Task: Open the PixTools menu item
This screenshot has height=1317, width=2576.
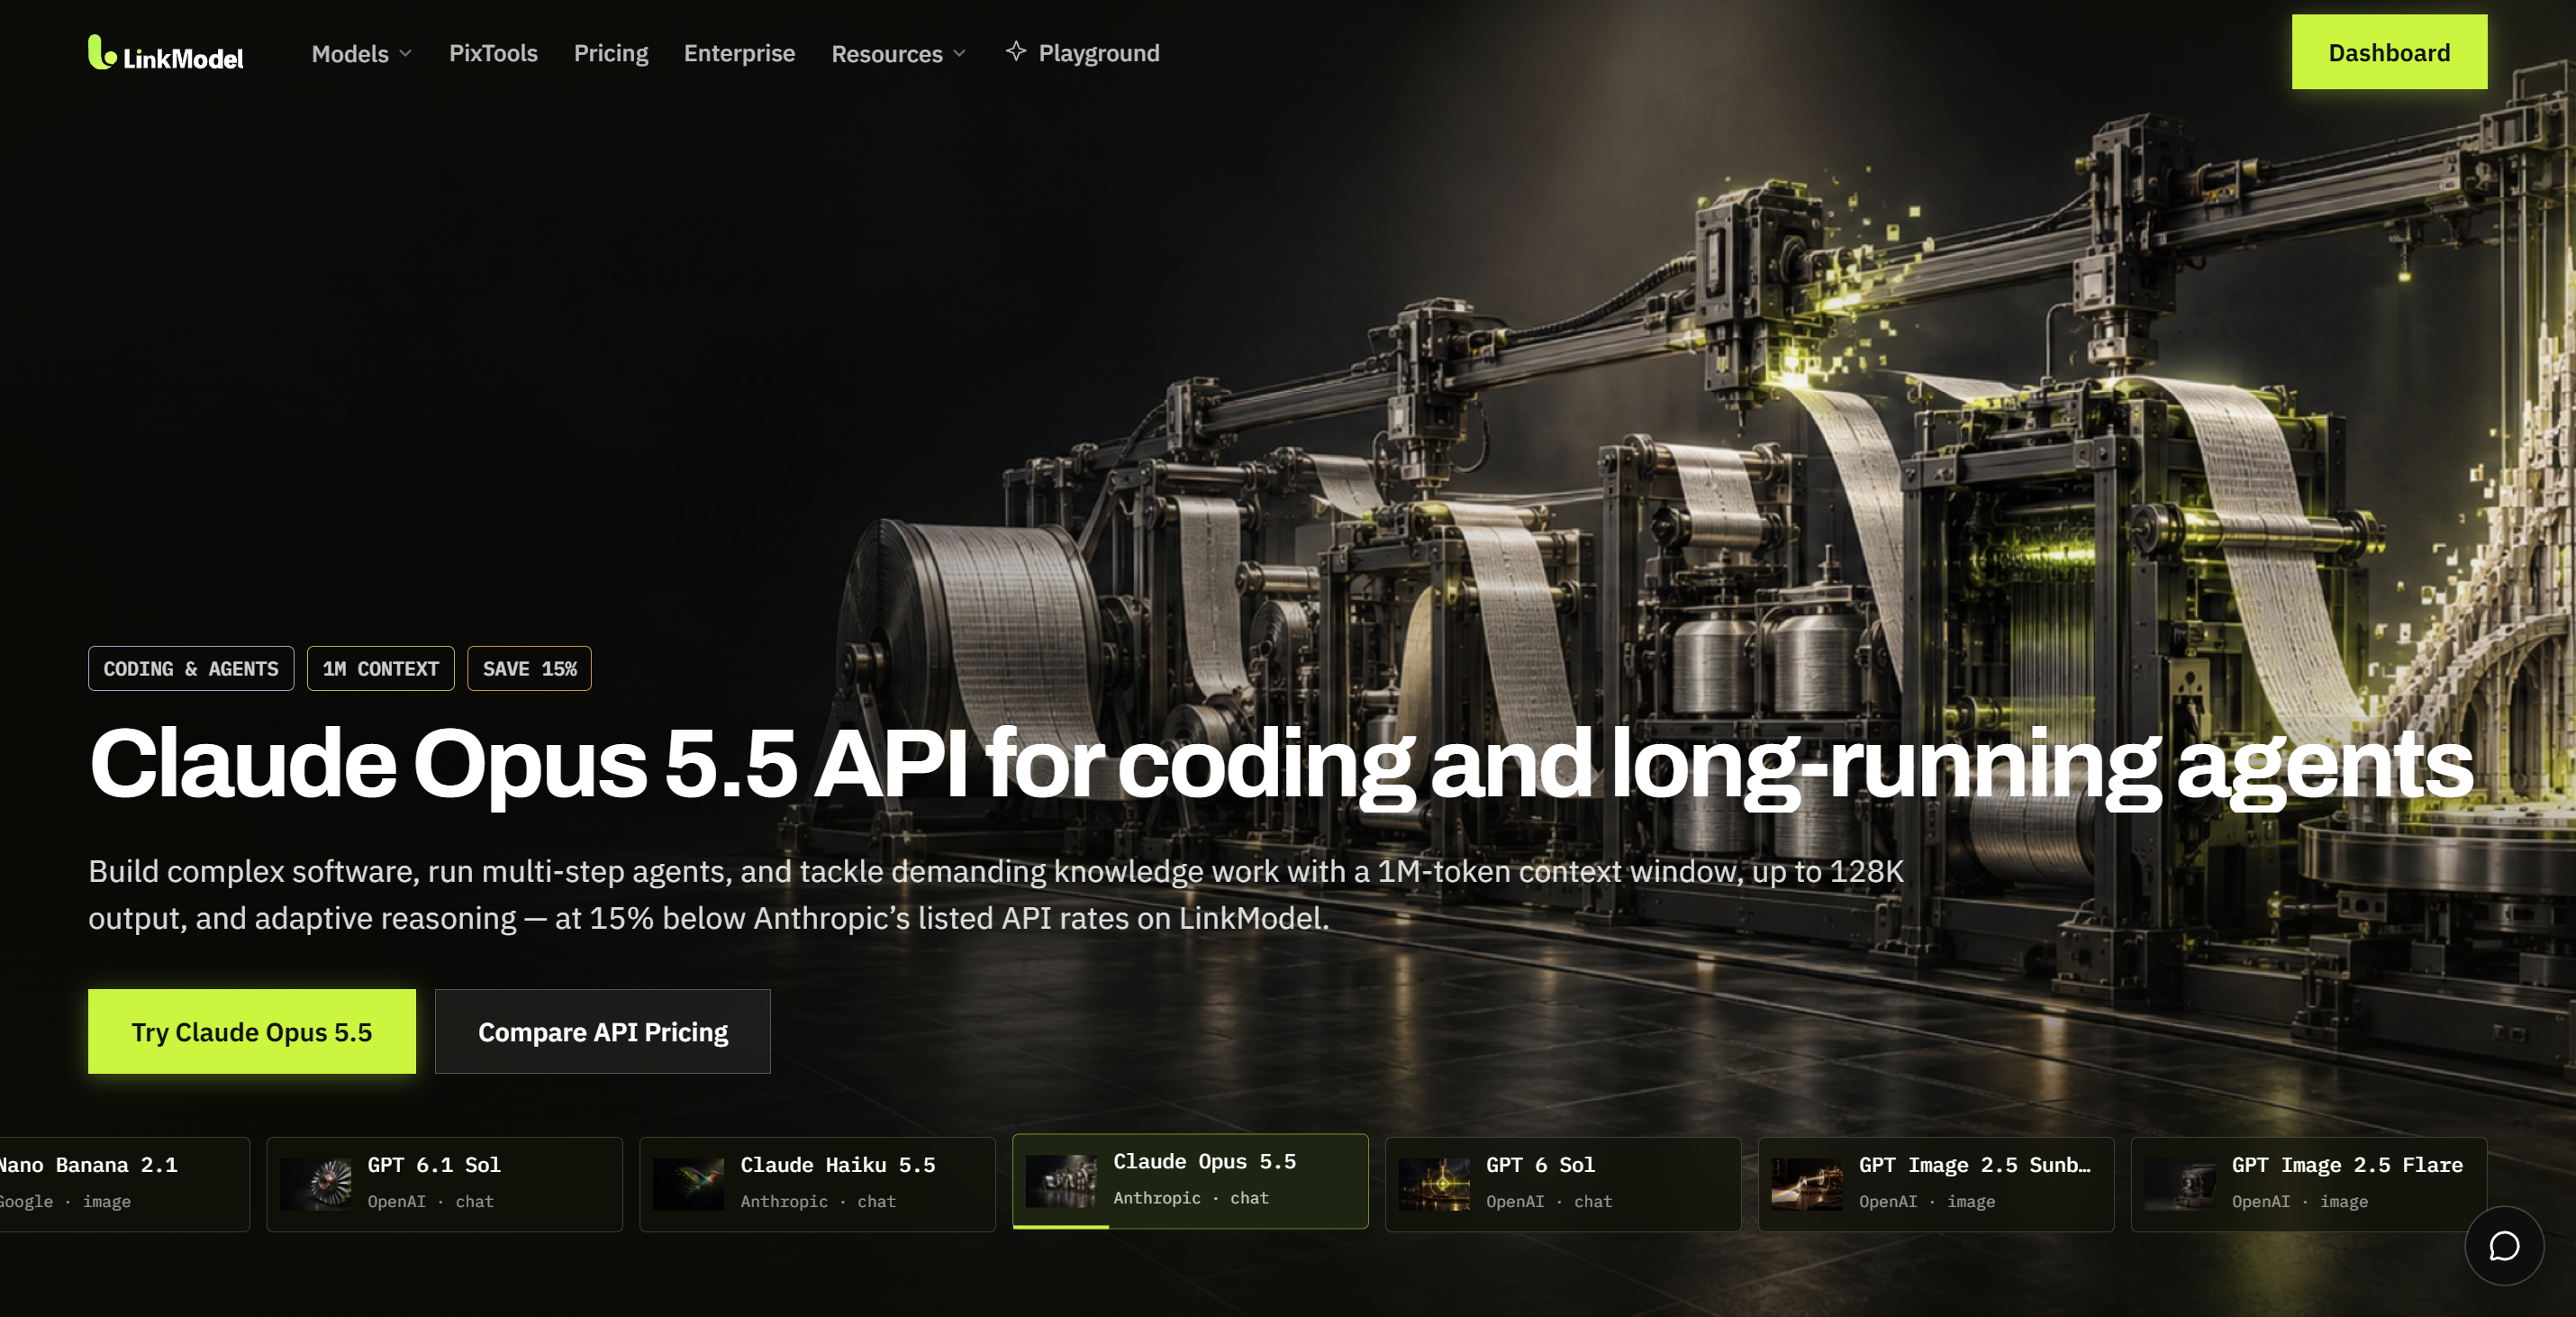Action: click(x=493, y=53)
